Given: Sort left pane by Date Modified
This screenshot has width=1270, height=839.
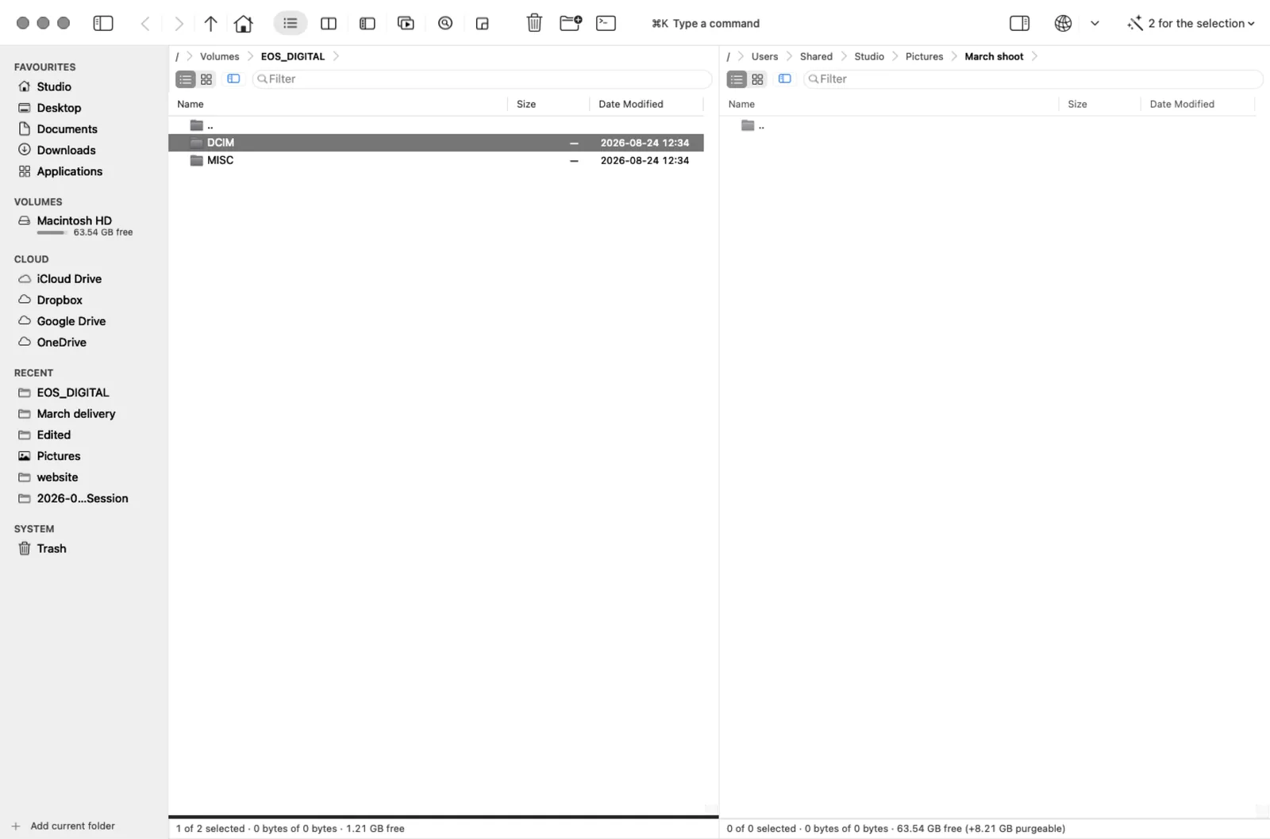Looking at the screenshot, I should click(x=631, y=104).
